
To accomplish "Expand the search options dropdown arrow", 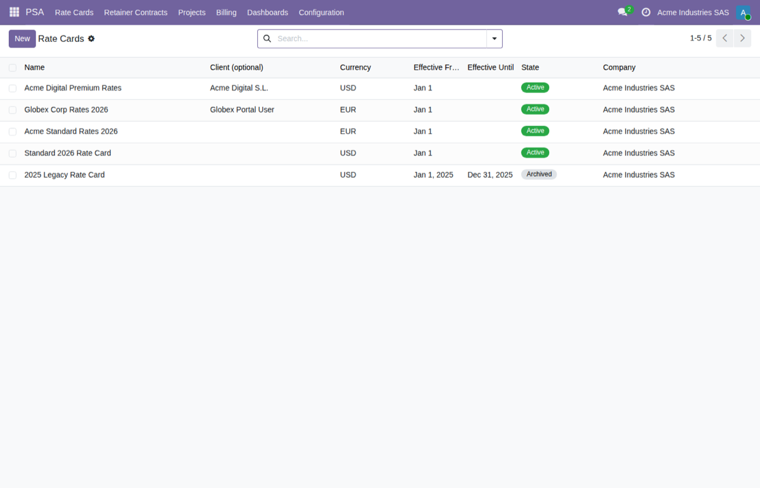I will pyautogui.click(x=494, y=39).
